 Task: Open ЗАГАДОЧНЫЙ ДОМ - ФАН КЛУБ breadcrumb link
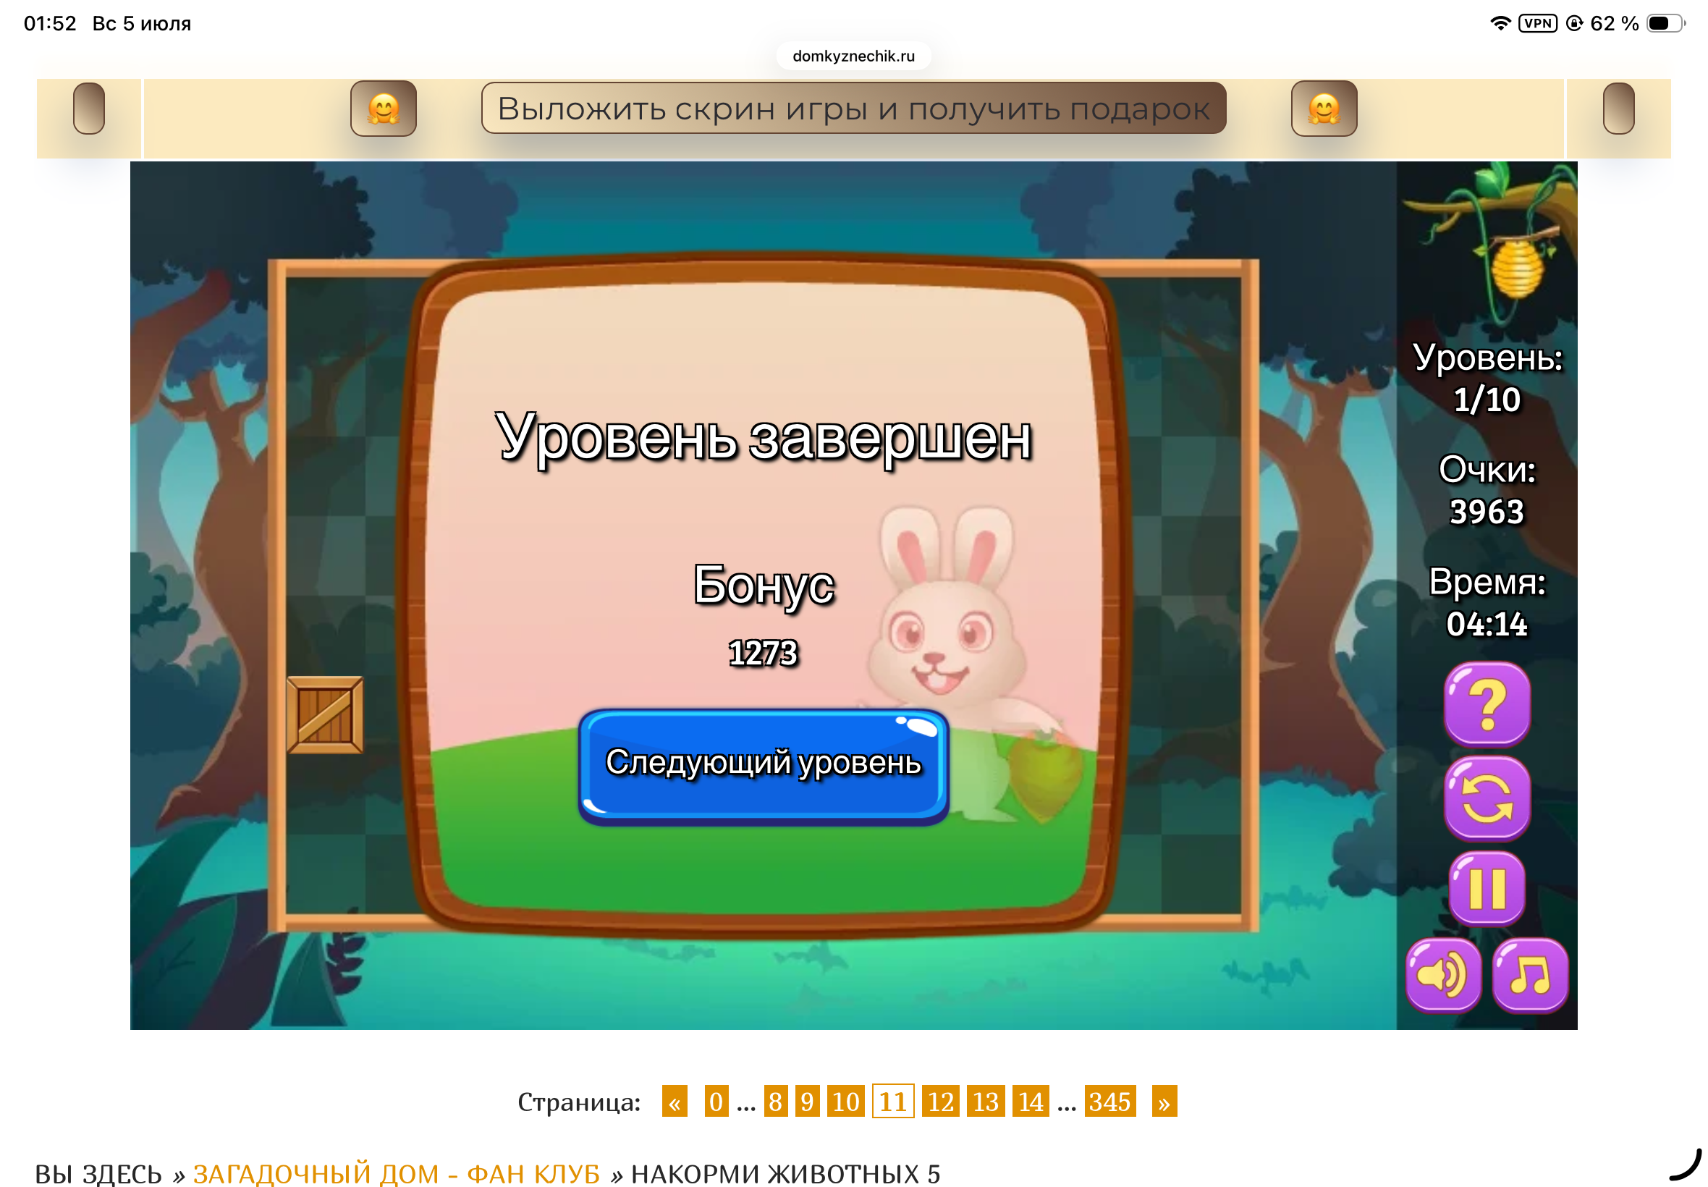pos(397,1174)
